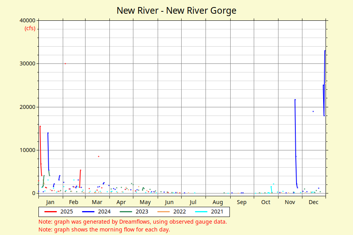The image size is (353, 235).
Task: Click the 10000 y-axis value
Action: pyautogui.click(x=27, y=150)
